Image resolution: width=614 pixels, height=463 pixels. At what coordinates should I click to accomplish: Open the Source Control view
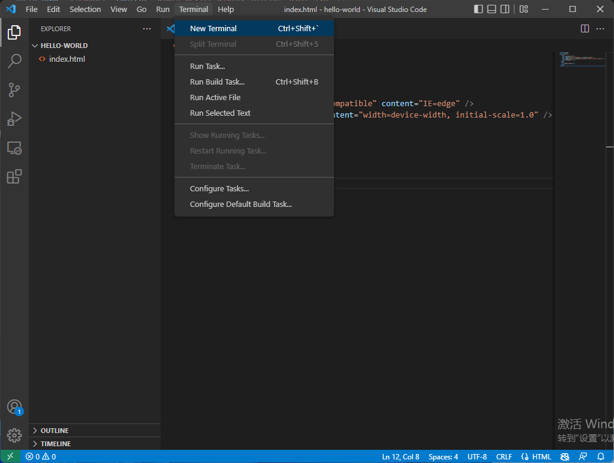tap(14, 90)
